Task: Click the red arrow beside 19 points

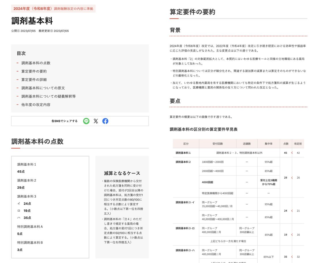Action: click(x=292, y=235)
